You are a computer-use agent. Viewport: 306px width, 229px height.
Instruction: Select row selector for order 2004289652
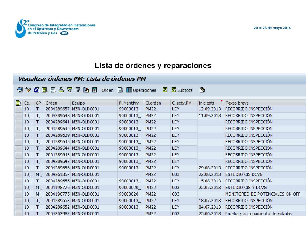[19, 207]
